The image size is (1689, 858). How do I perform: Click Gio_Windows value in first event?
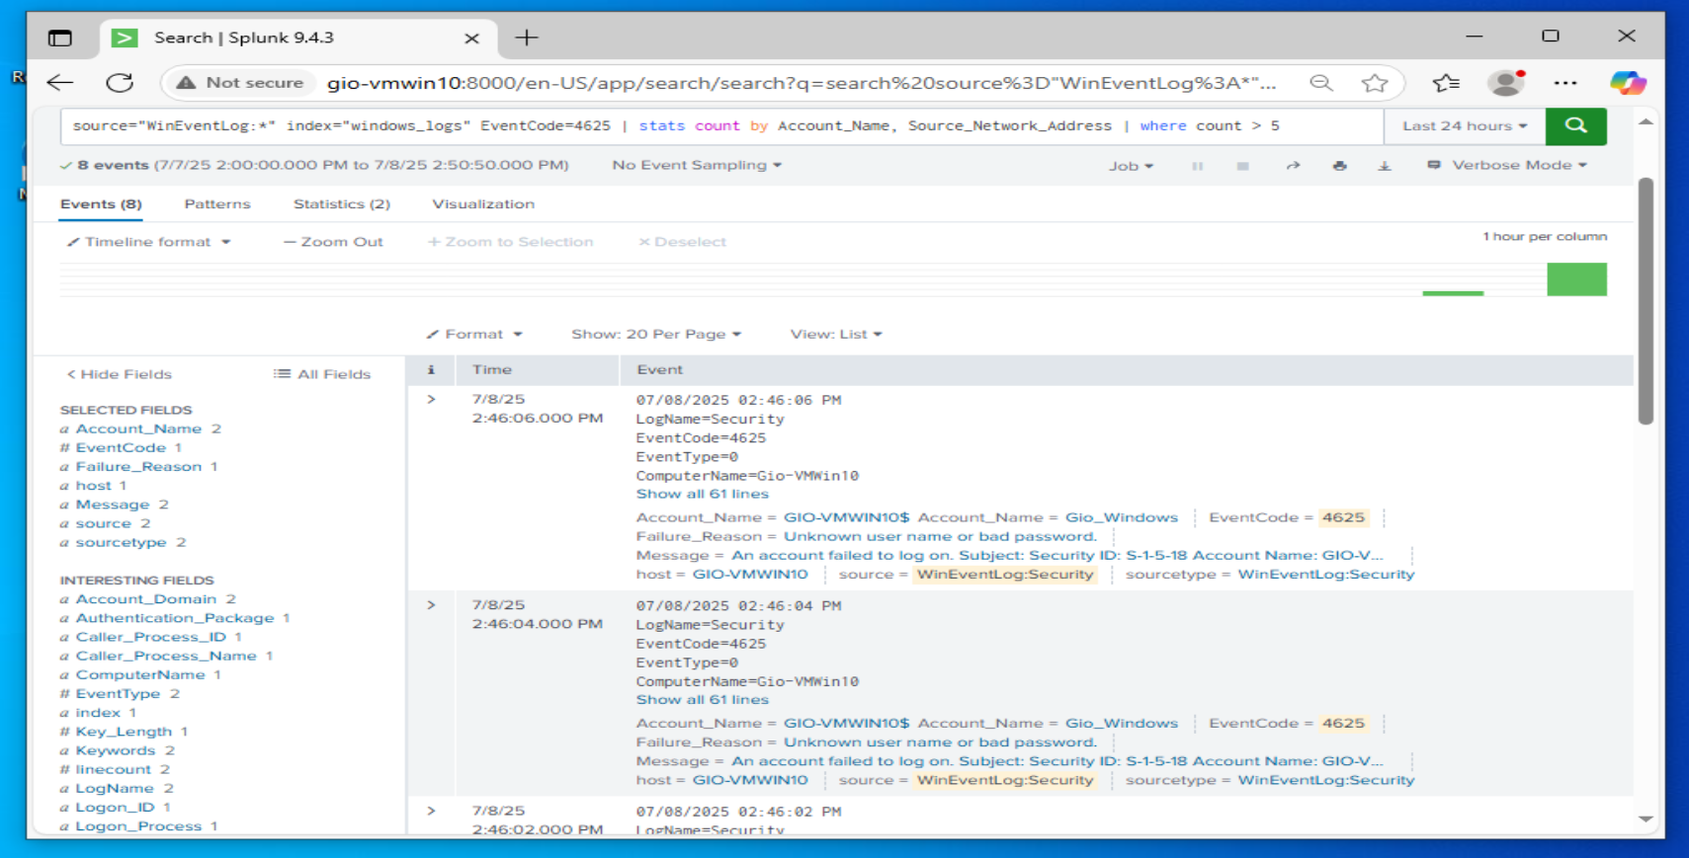(1122, 517)
